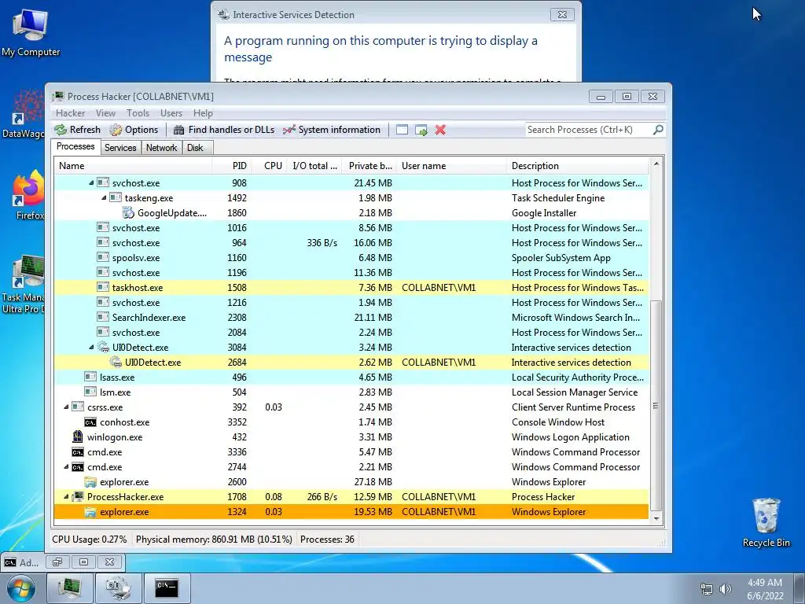Image resolution: width=805 pixels, height=604 pixels.
Task: Sort by the Description column header
Action: (x=578, y=166)
